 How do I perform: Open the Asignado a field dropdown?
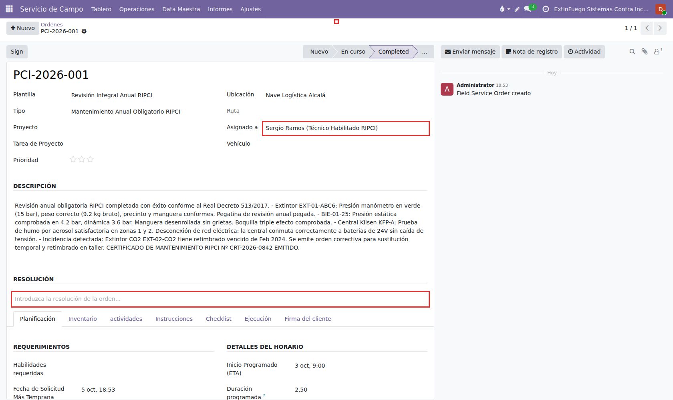pyautogui.click(x=346, y=128)
